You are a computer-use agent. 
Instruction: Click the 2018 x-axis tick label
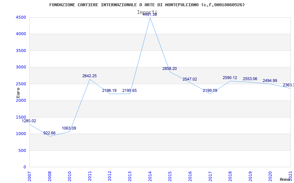(x=230, y=175)
